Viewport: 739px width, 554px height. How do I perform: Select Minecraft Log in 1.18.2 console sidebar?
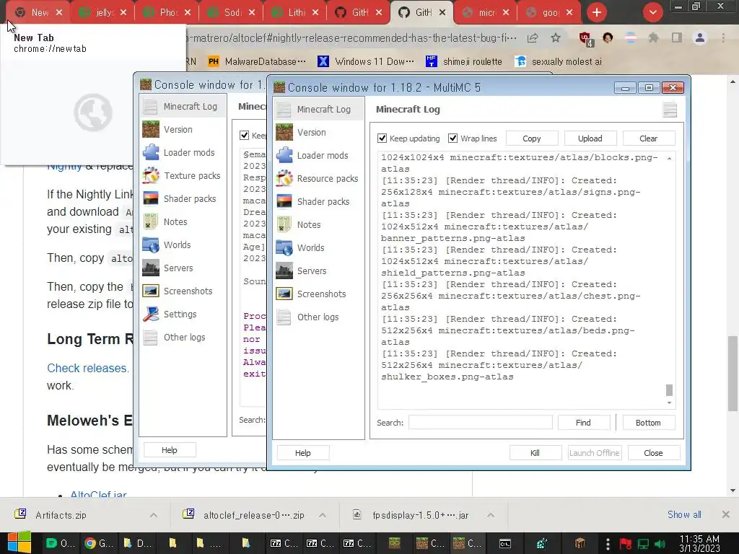point(318,110)
